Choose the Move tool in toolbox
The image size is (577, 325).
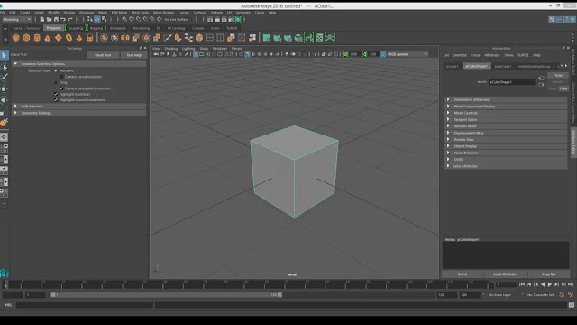4,88
